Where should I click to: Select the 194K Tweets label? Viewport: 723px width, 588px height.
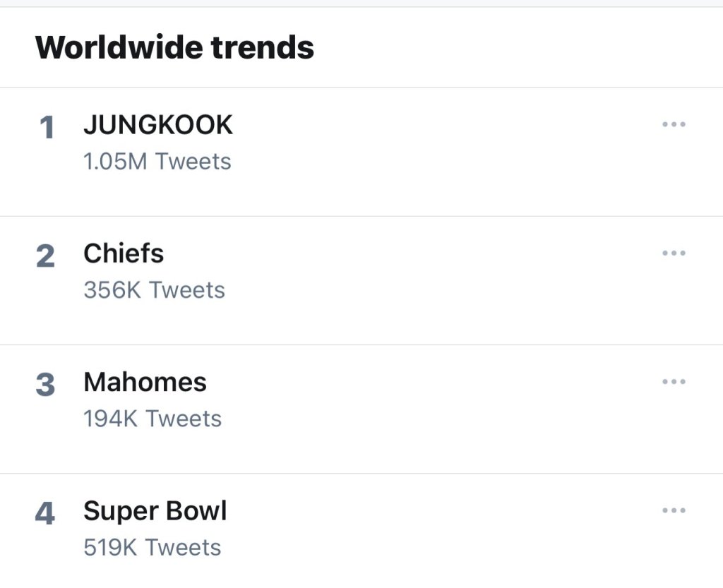click(153, 419)
